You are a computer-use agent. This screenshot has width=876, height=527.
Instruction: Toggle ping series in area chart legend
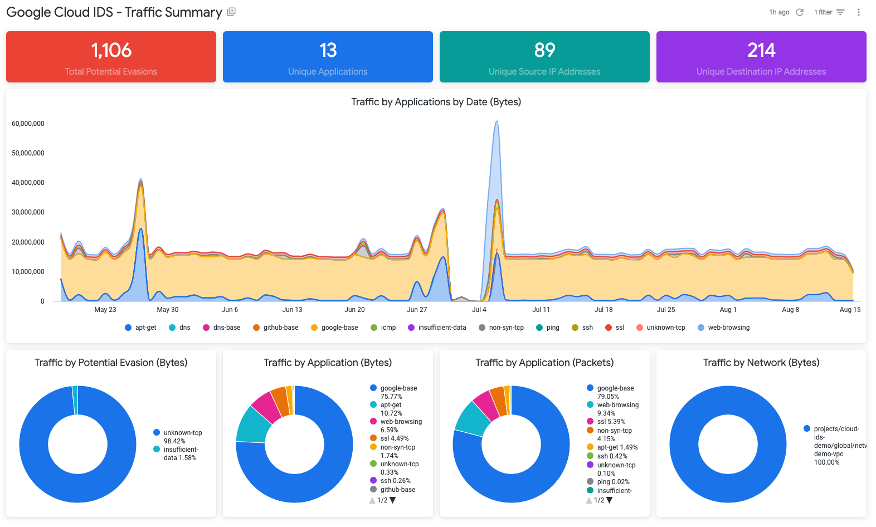[548, 328]
